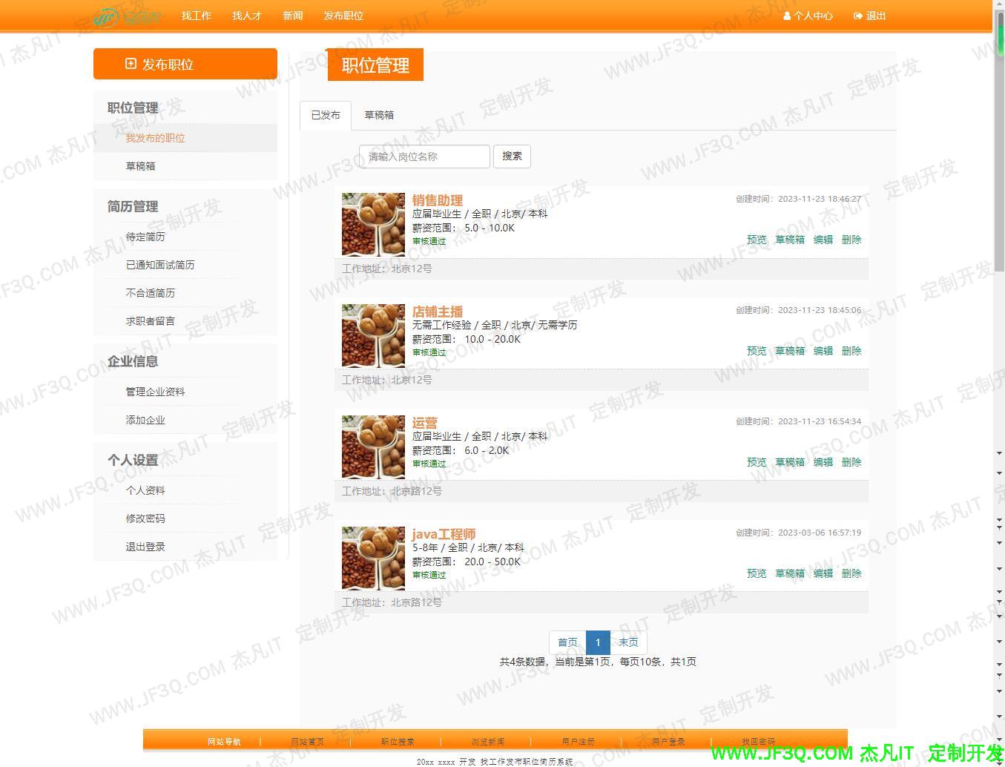1005x767 pixels.
Task: Move java工程师 job to 草稿箱
Action: point(790,573)
